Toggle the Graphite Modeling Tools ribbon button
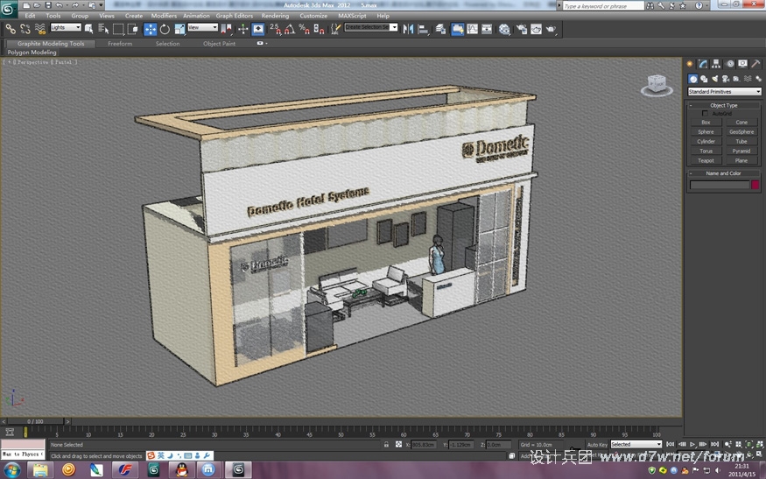This screenshot has width=766, height=479. [458, 29]
